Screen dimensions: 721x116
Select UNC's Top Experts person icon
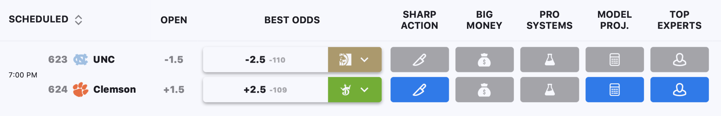(680, 59)
